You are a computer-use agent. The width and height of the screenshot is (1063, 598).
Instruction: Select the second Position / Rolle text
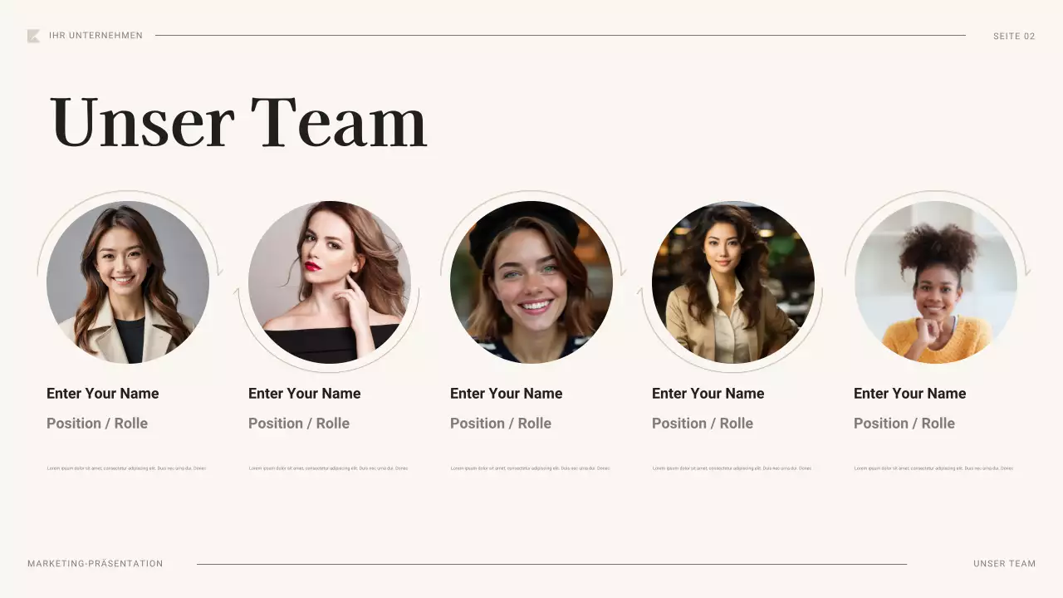pyautogui.click(x=299, y=424)
